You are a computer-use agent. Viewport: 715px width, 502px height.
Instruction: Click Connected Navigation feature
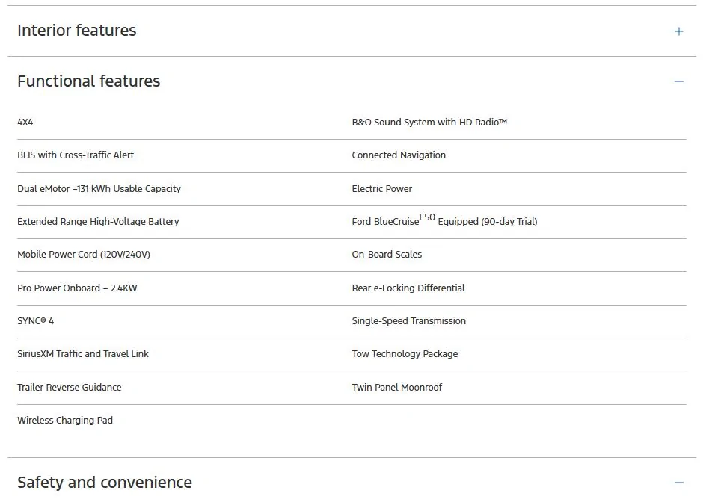click(x=399, y=155)
